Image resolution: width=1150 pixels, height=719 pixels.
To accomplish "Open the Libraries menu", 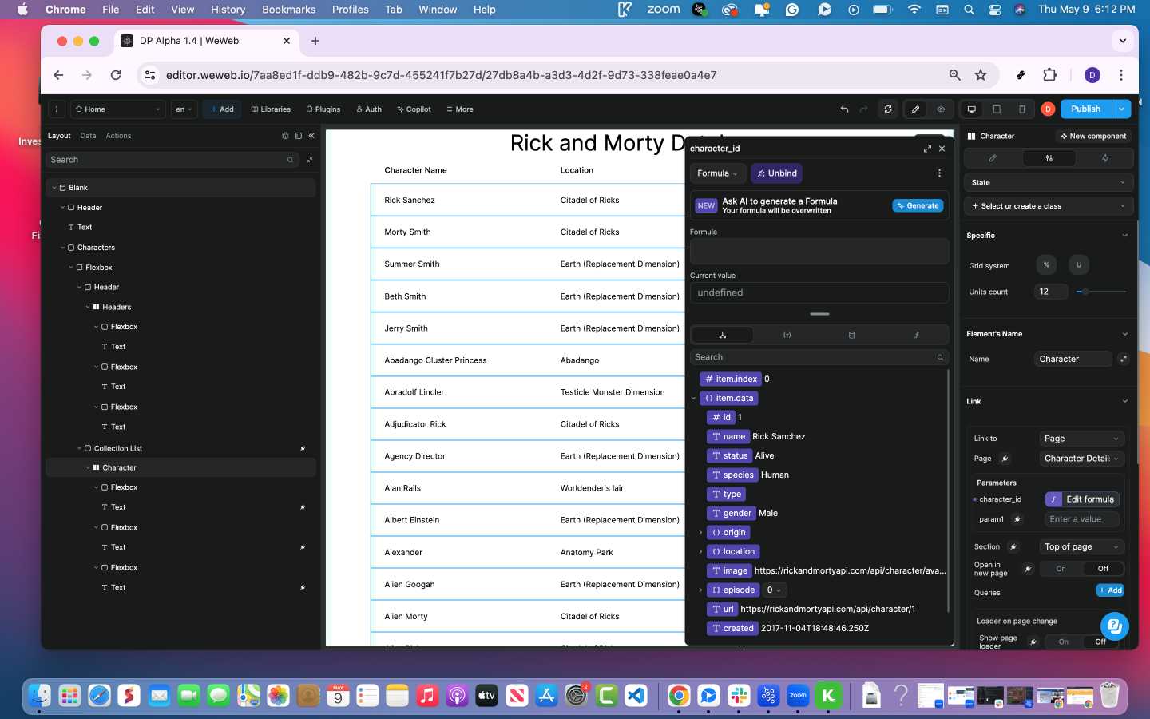I will [x=271, y=109].
